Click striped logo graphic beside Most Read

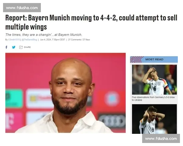pyautogui.click(x=135, y=60)
